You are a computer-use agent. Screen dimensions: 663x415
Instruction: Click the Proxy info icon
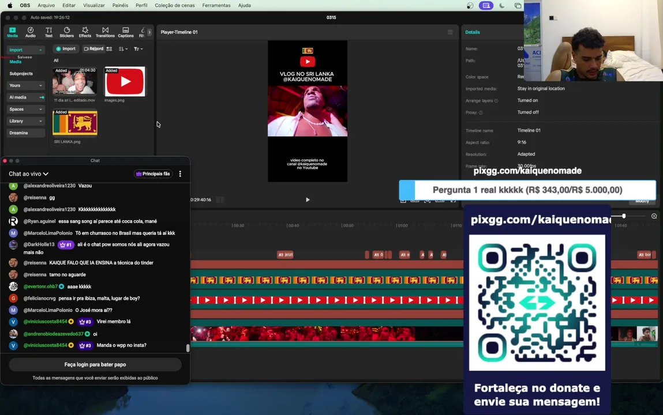pyautogui.click(x=481, y=113)
